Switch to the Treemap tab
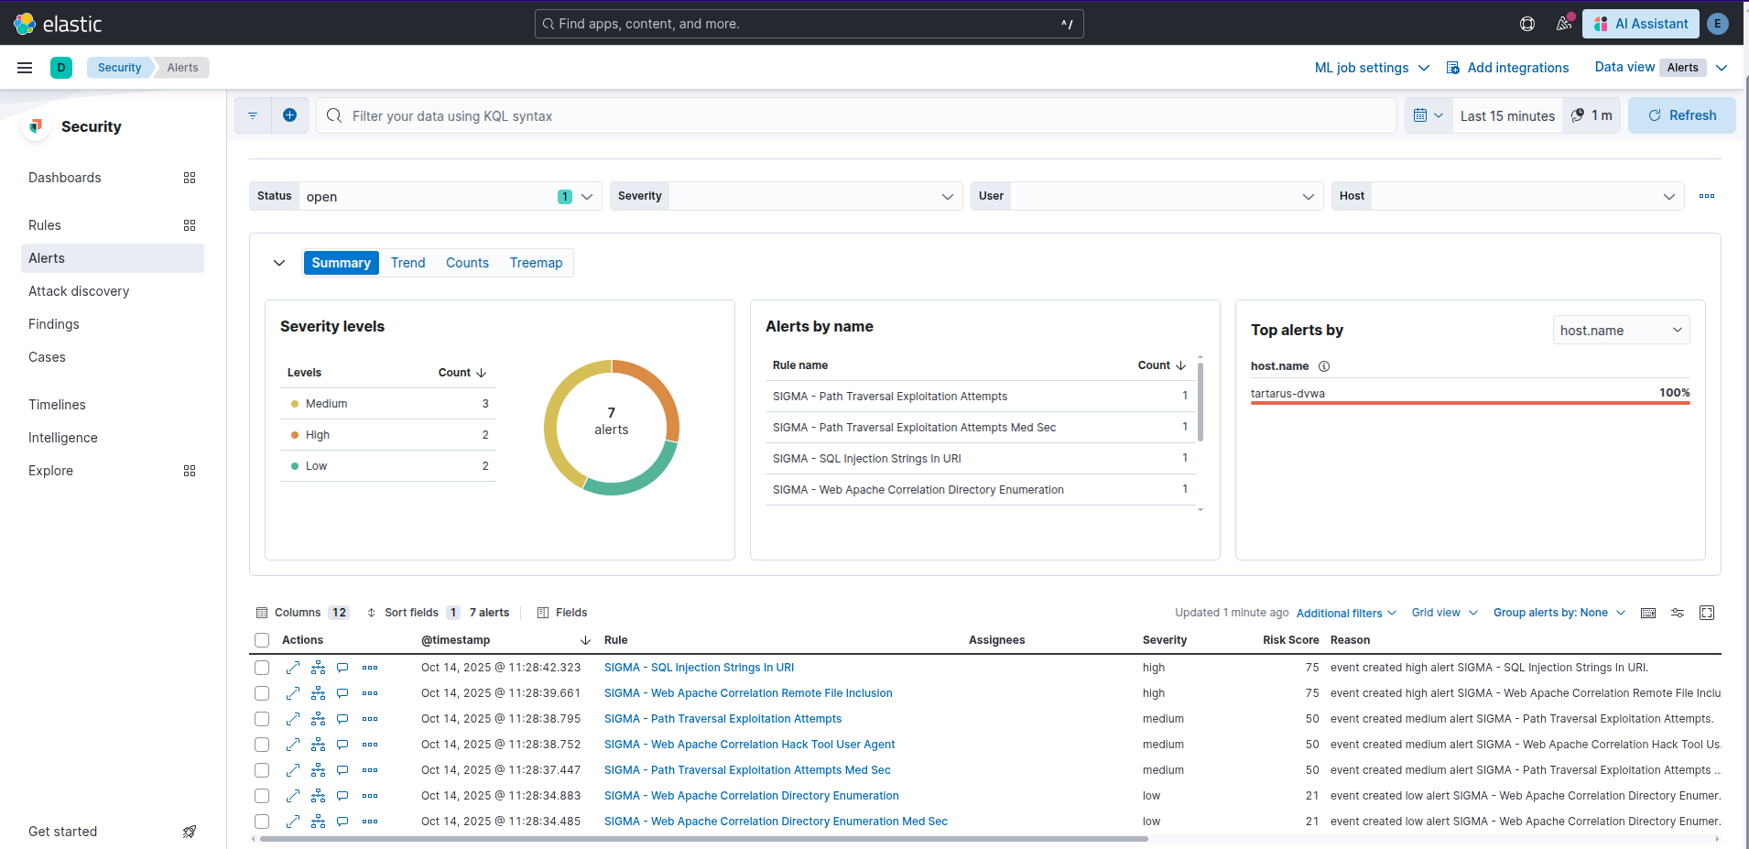1749x849 pixels. click(x=536, y=263)
